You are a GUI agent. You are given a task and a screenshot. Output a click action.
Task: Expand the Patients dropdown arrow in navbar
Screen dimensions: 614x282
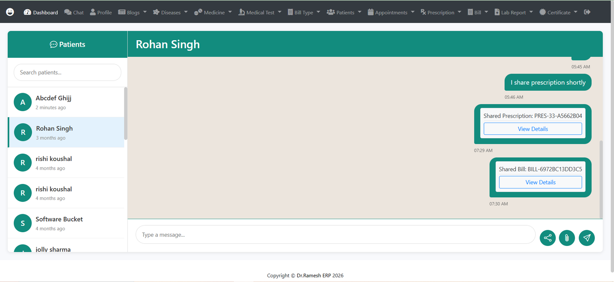[360, 12]
